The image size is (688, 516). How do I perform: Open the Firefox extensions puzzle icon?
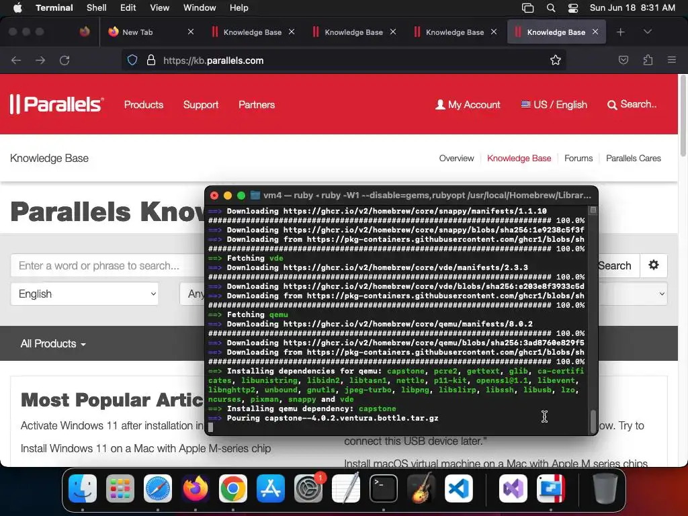(648, 60)
